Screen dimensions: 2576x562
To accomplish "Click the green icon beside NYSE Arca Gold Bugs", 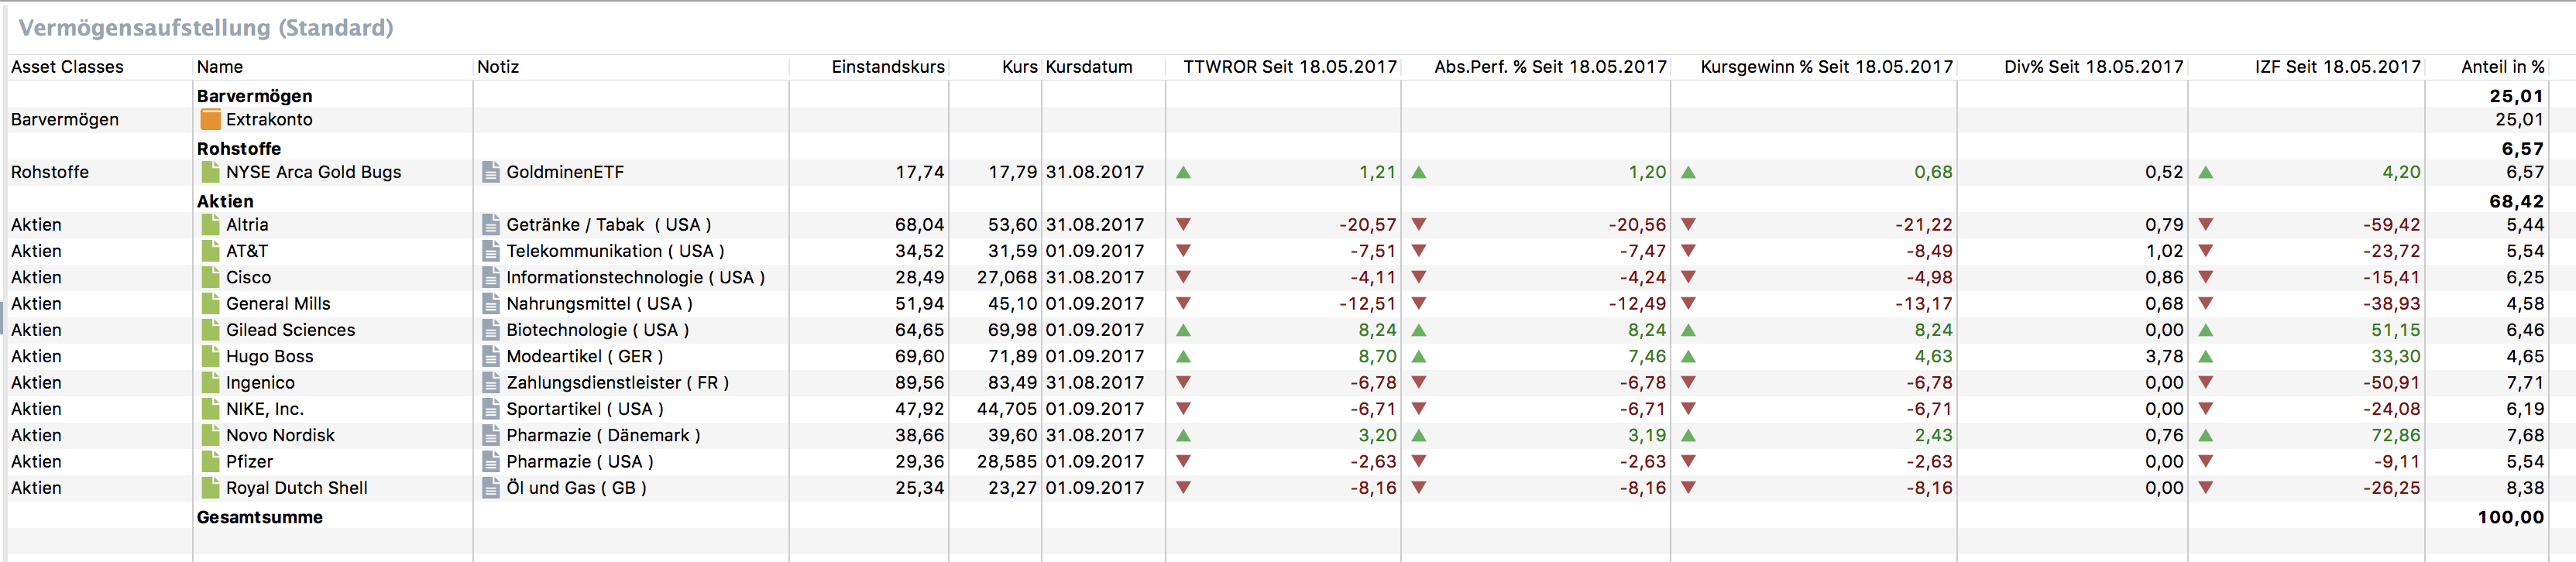I will point(210,172).
